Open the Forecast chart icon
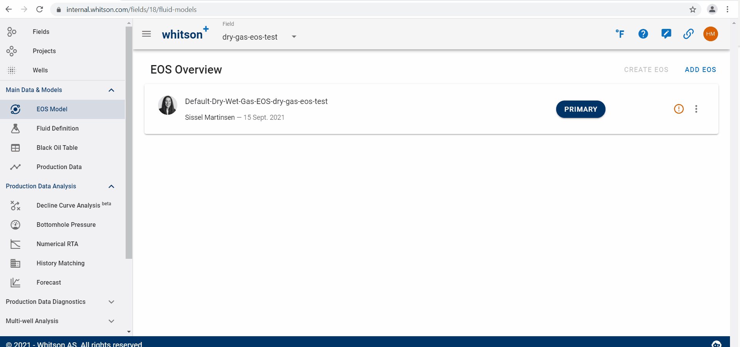Viewport: 740px width, 347px height. pos(15,282)
